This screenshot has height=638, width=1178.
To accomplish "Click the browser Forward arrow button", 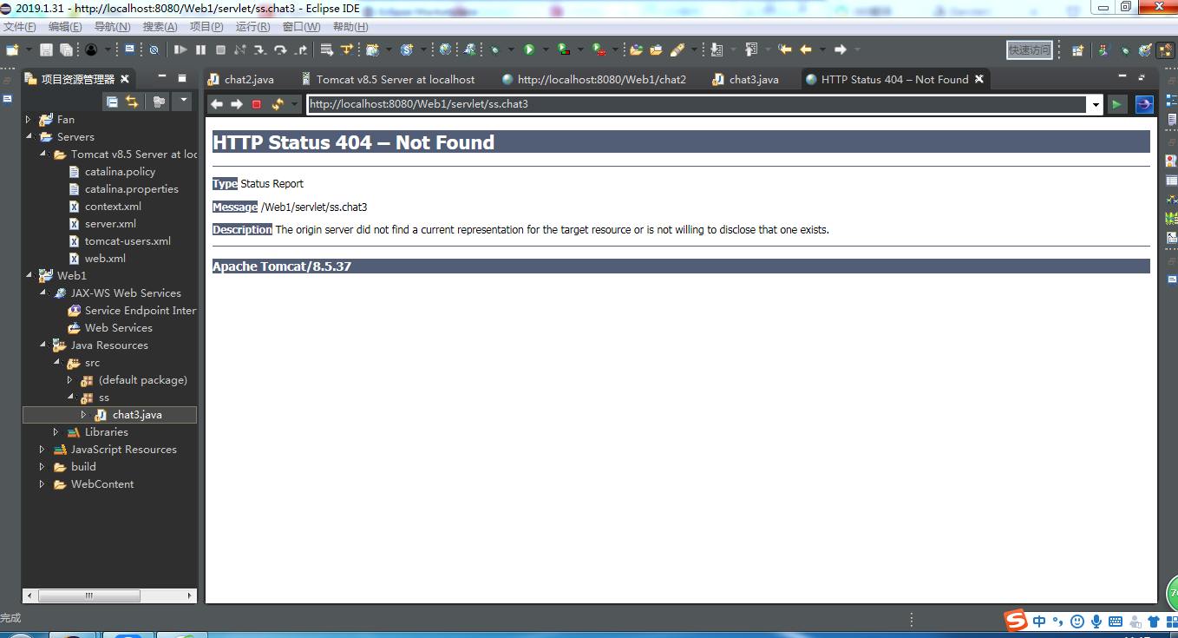I will coord(236,104).
